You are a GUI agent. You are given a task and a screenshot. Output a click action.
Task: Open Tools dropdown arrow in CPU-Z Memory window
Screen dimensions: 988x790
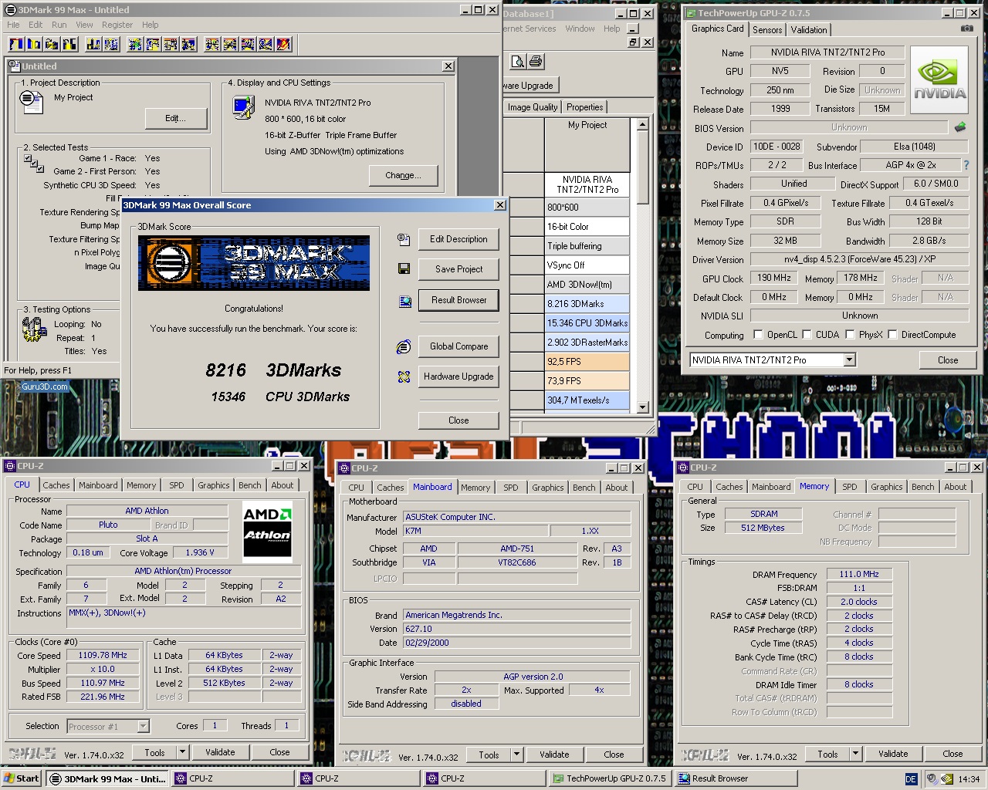(x=855, y=754)
